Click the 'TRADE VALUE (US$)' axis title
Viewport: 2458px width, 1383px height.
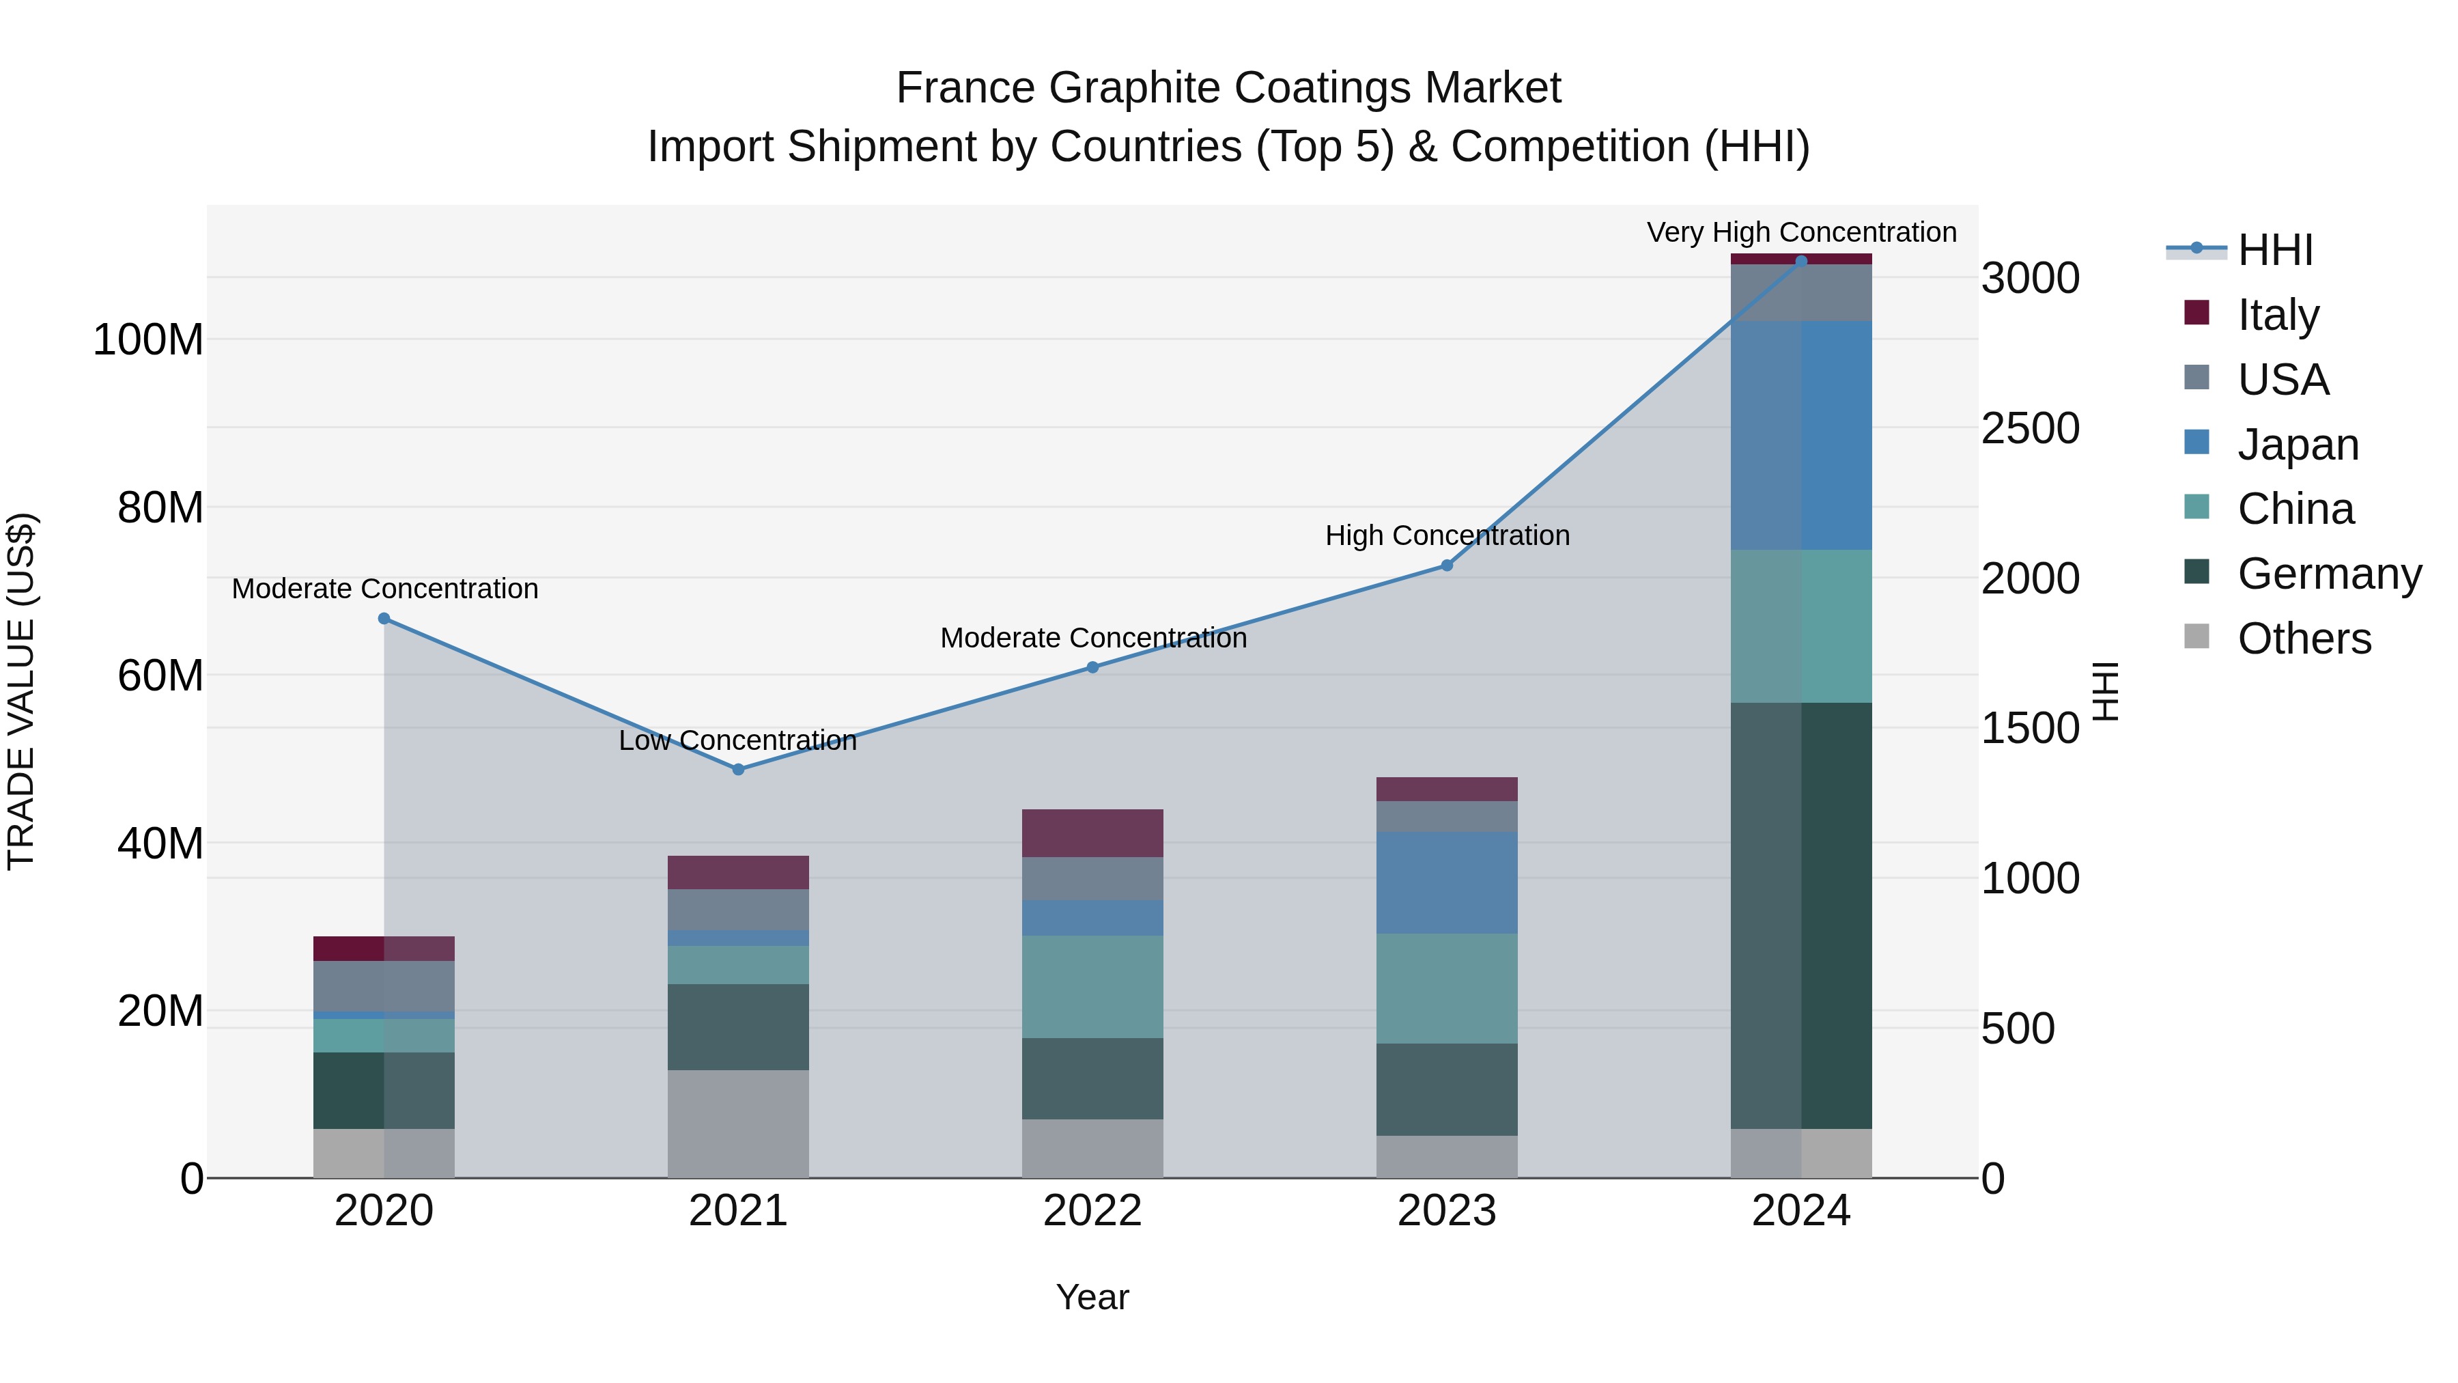point(21,691)
